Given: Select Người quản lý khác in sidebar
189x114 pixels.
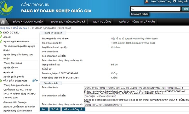Looking at the screenshot, I should tap(14, 77).
